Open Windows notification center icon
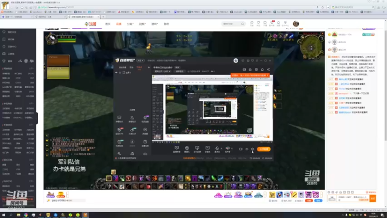The image size is (387, 218). (x=382, y=215)
